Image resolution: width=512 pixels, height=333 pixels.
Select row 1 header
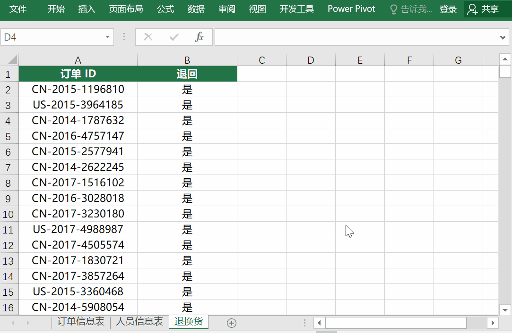click(x=8, y=74)
